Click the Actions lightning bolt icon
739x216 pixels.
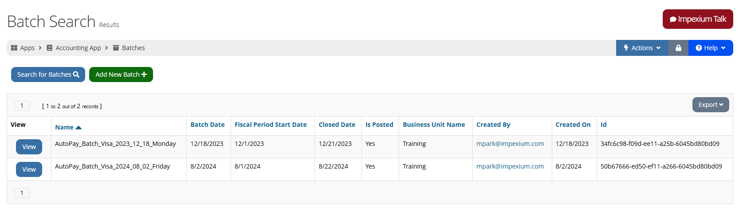pyautogui.click(x=626, y=48)
